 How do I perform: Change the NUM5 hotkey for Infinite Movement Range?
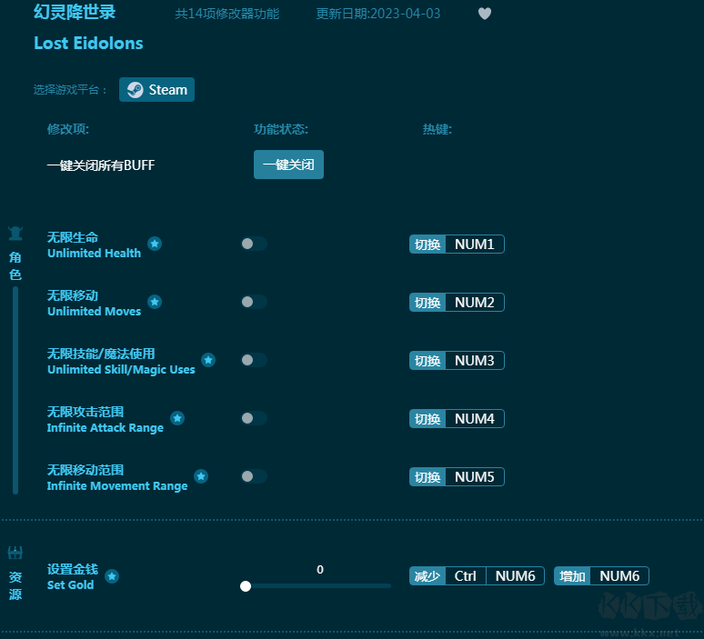[x=474, y=476]
